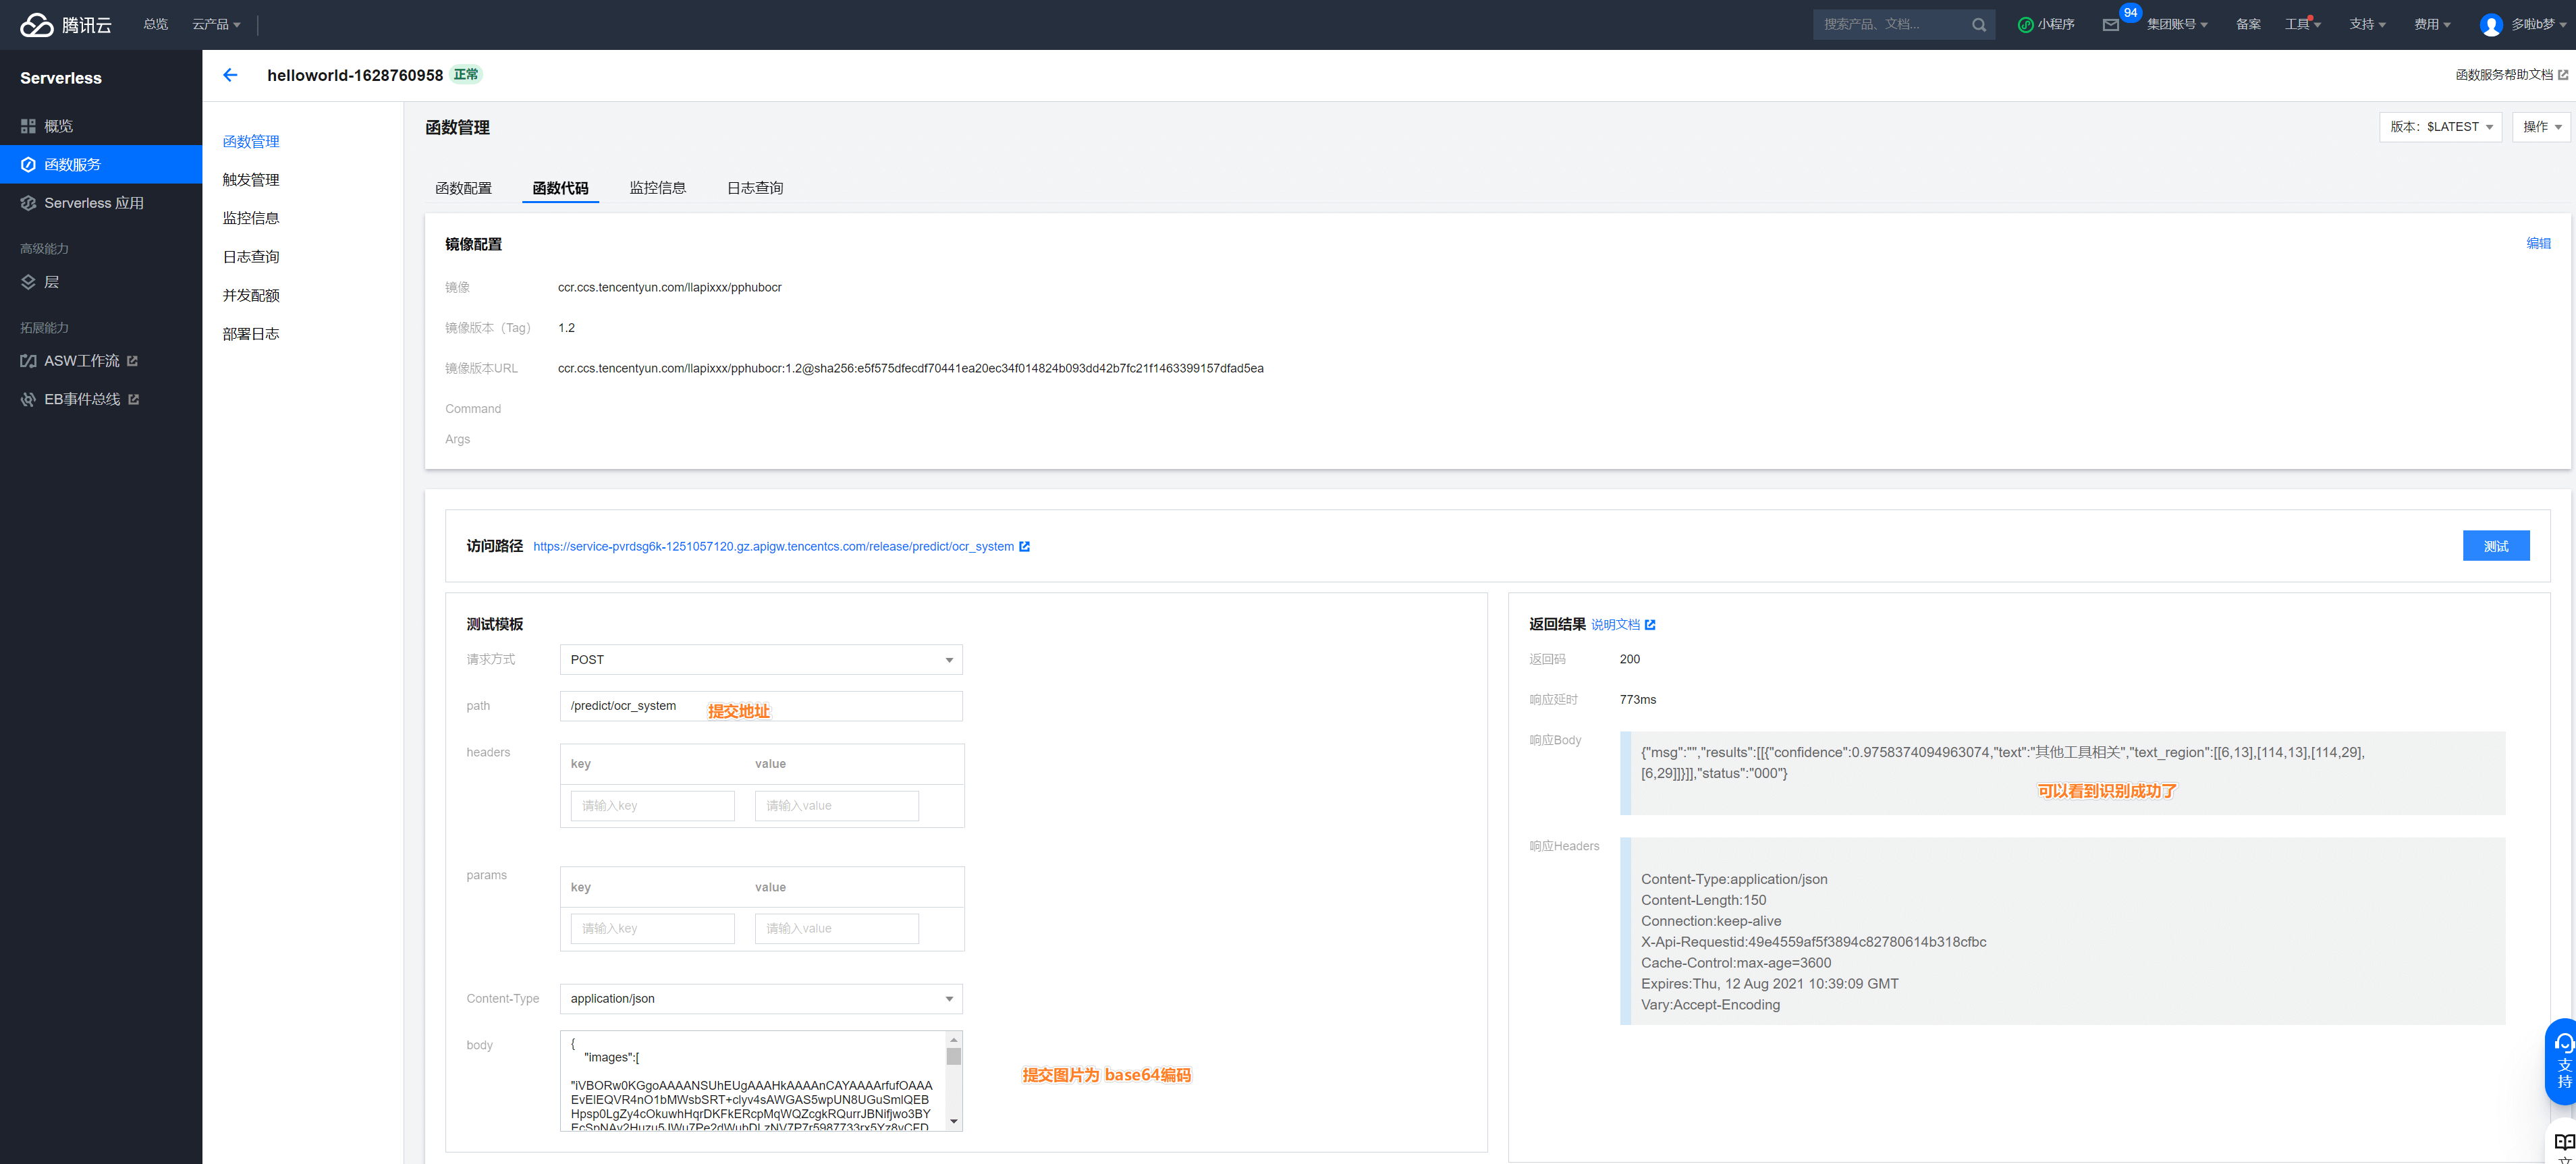Click the Tencent Cloud logo icon
Image resolution: width=2576 pixels, height=1164 pixels.
(36, 24)
